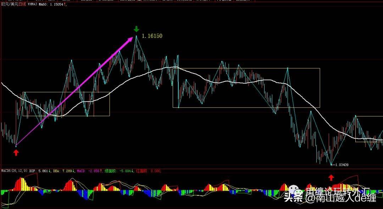Click the 1.03409 low price label
The height and width of the screenshot is (209, 383).
(x=342, y=165)
